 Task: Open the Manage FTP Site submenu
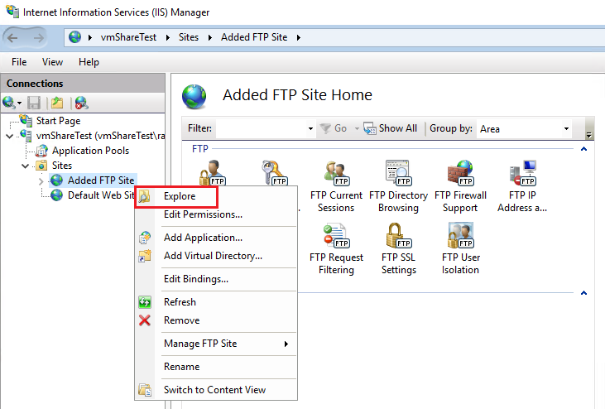click(x=216, y=344)
